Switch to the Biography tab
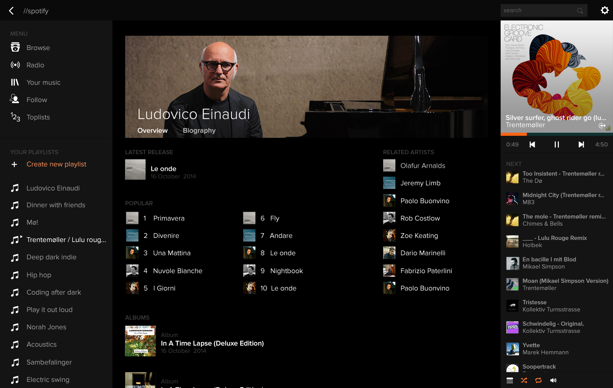Viewport: 613px width, 388px height. (x=199, y=130)
